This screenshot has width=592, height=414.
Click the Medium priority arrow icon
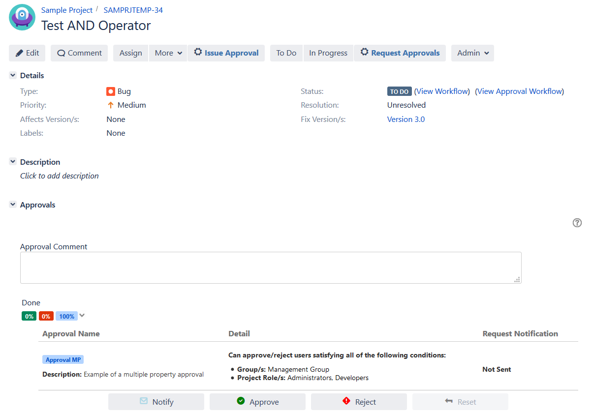point(111,105)
